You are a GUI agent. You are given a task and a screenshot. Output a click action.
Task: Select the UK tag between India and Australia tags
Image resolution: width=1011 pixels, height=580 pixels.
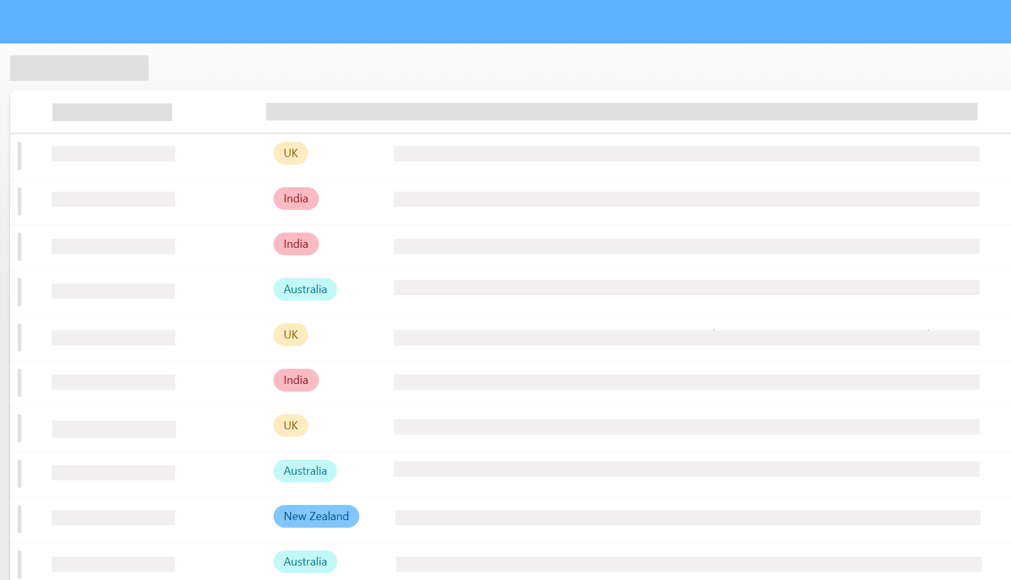pos(291,426)
